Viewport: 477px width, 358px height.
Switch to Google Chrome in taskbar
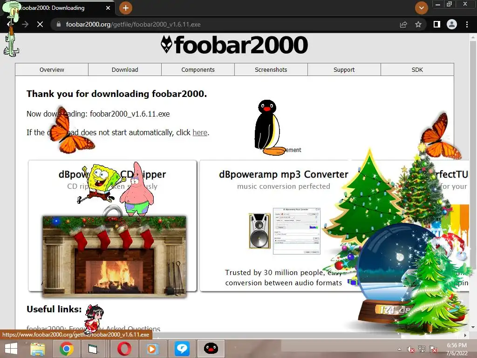tap(67, 349)
